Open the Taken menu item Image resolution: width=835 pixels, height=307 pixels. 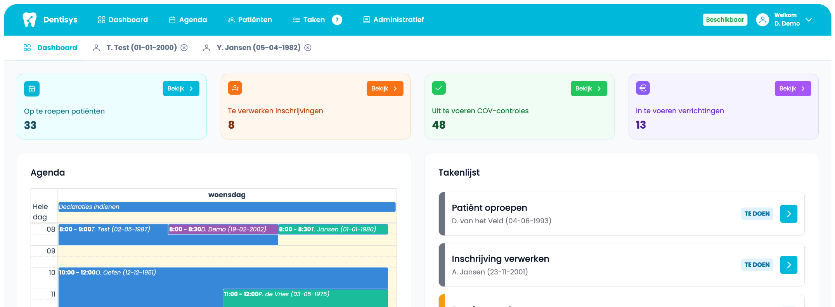coord(309,20)
